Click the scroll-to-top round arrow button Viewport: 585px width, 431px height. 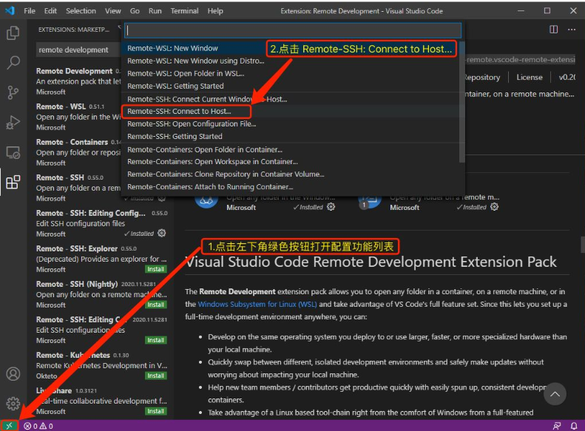555,394
